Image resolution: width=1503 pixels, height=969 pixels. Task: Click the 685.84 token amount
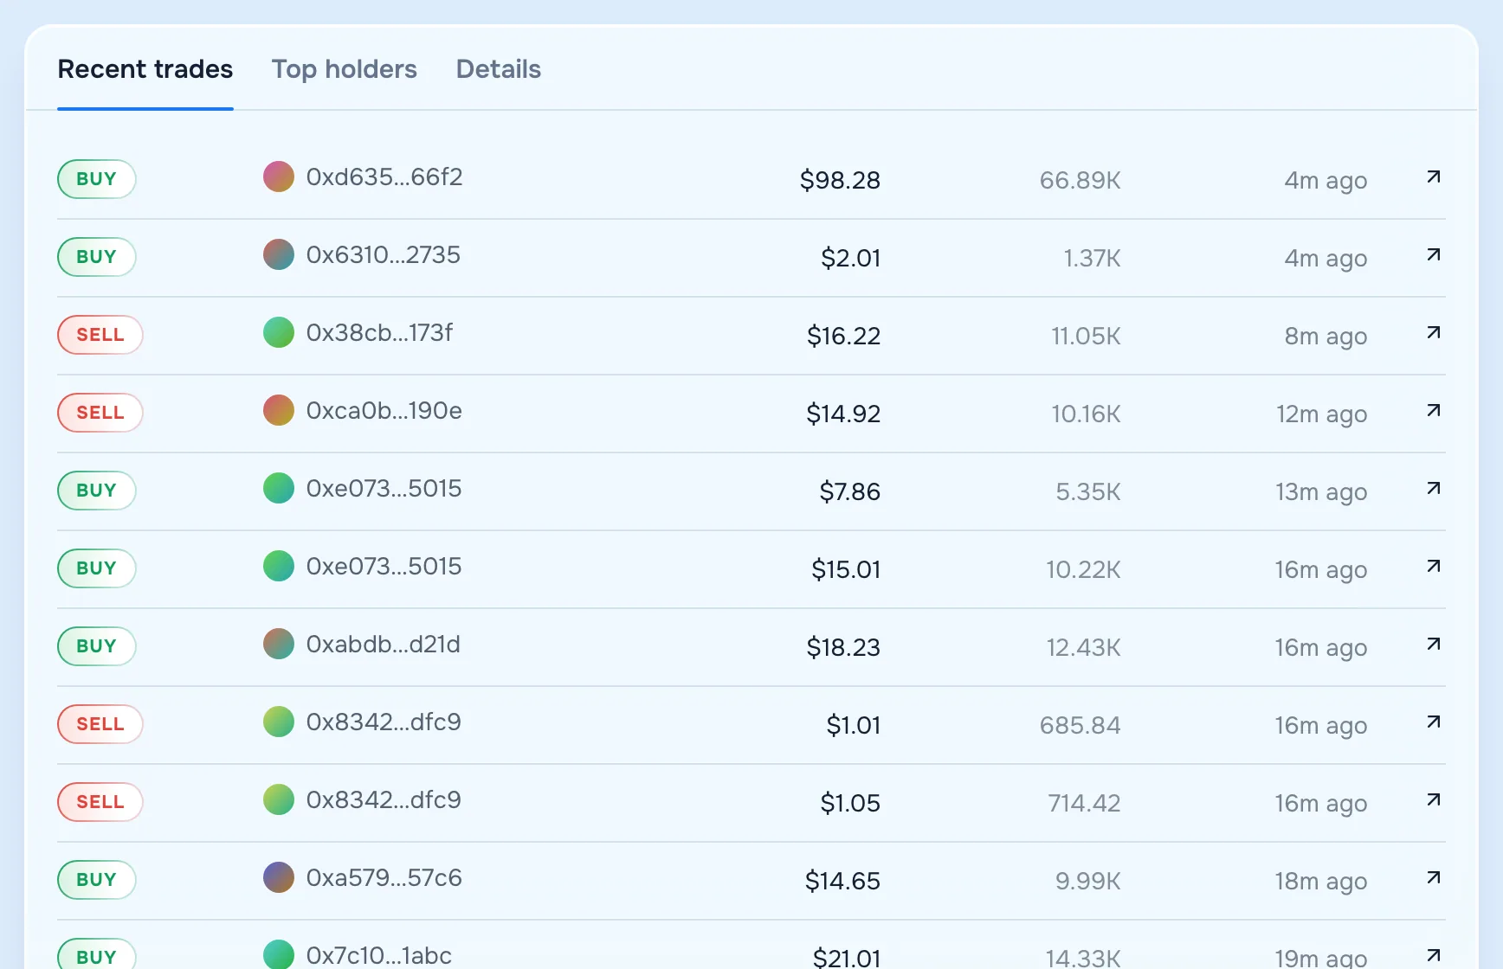(x=1080, y=725)
